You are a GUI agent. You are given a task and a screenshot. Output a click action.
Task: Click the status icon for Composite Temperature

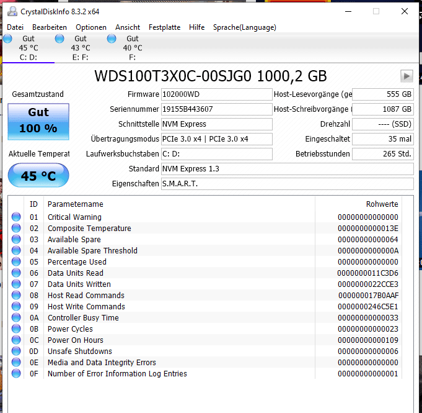tap(16, 228)
